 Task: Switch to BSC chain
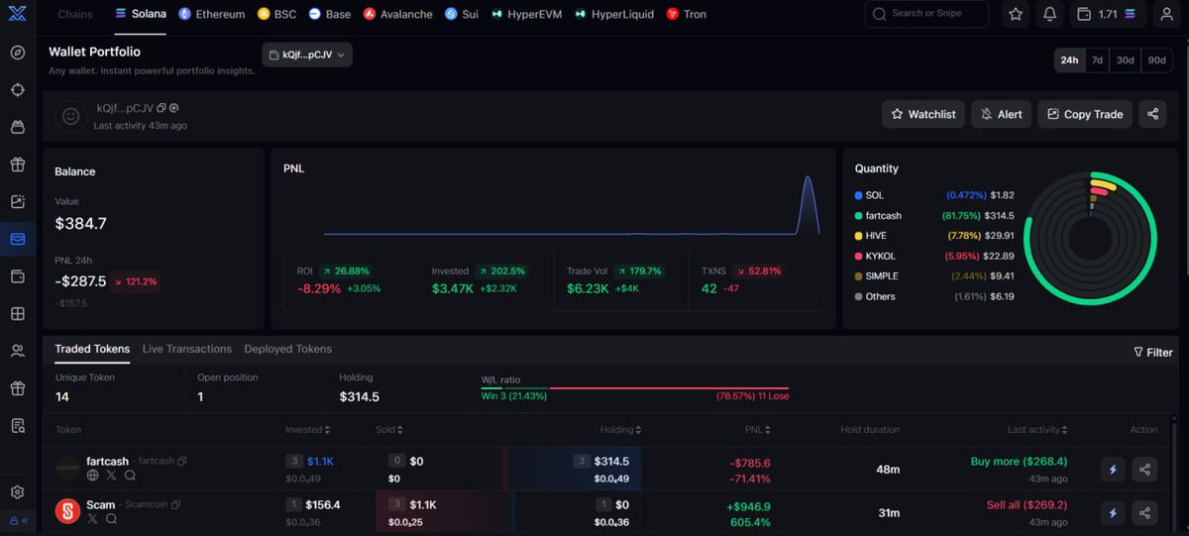(276, 14)
